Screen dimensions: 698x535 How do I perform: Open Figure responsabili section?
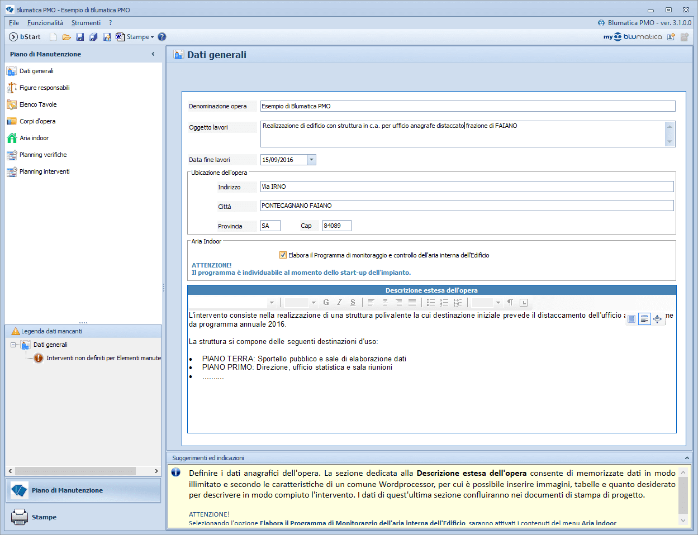coord(44,88)
